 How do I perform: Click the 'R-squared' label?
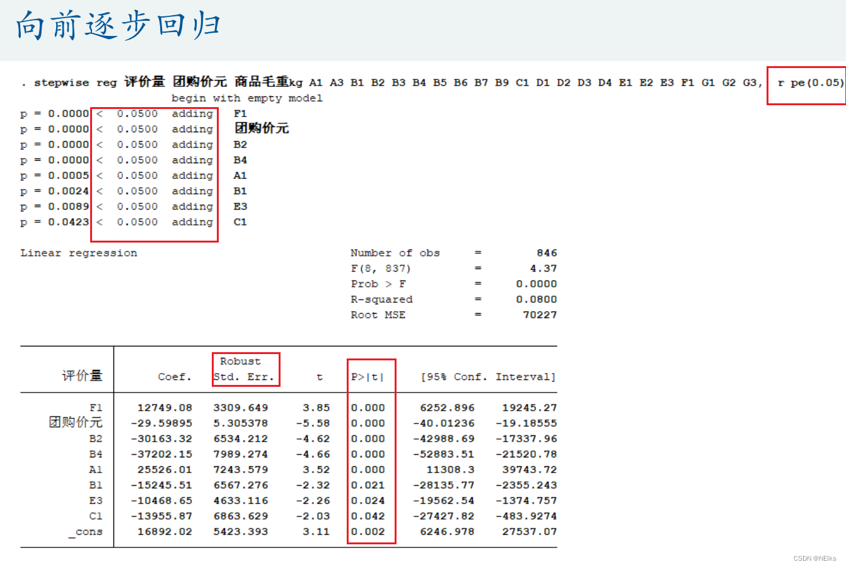pos(382,300)
